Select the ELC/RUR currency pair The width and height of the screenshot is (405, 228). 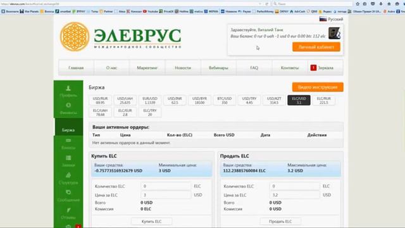click(323, 100)
